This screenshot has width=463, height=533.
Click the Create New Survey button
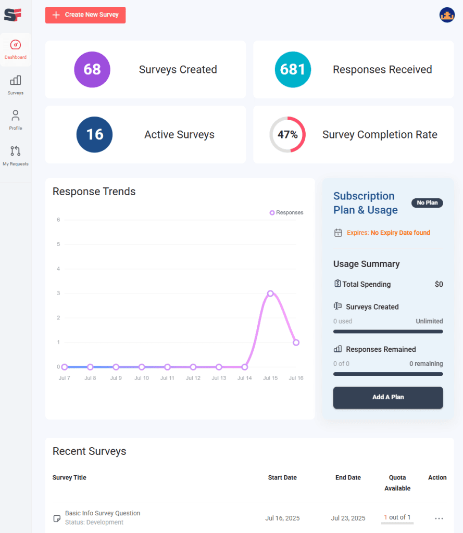[x=85, y=15]
